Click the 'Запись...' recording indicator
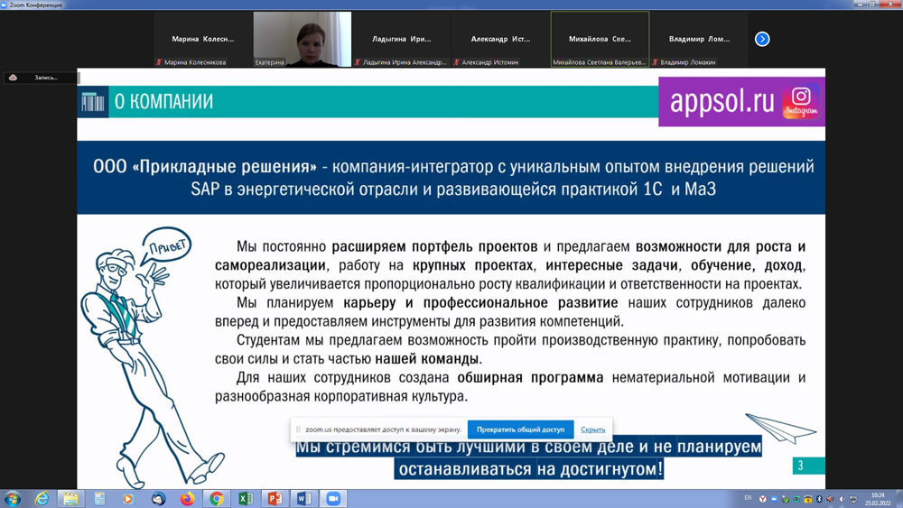Viewport: 903px width, 508px height. [42, 78]
